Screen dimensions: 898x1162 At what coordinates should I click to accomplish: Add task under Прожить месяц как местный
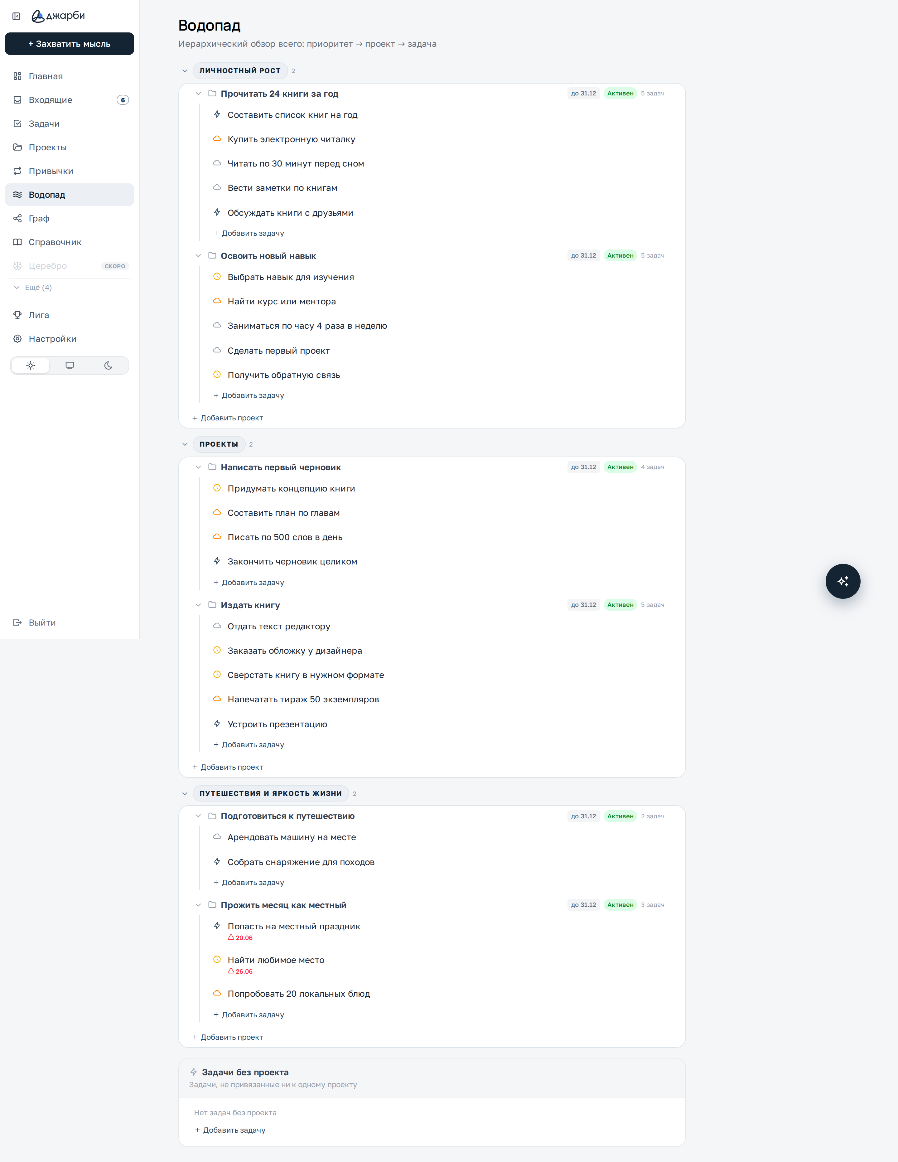249,1014
